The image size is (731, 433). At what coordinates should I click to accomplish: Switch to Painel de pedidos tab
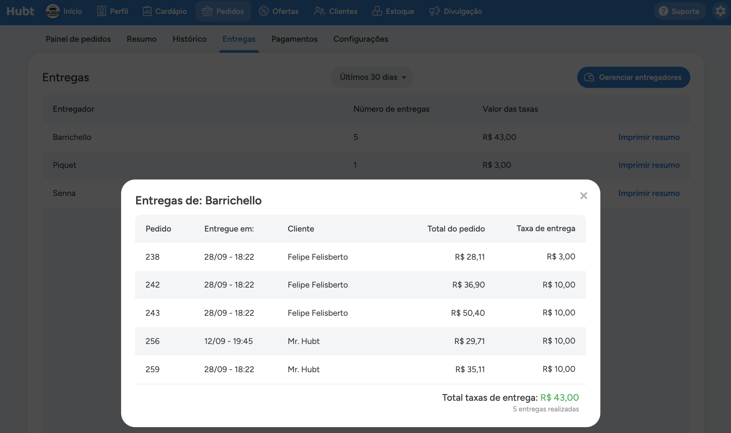78,39
